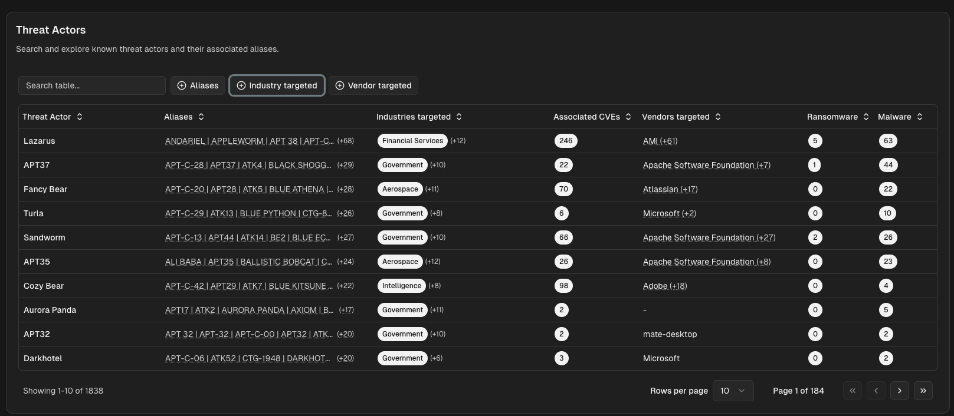Sort by Aliases column arrows
954x416 pixels.
pos(201,117)
